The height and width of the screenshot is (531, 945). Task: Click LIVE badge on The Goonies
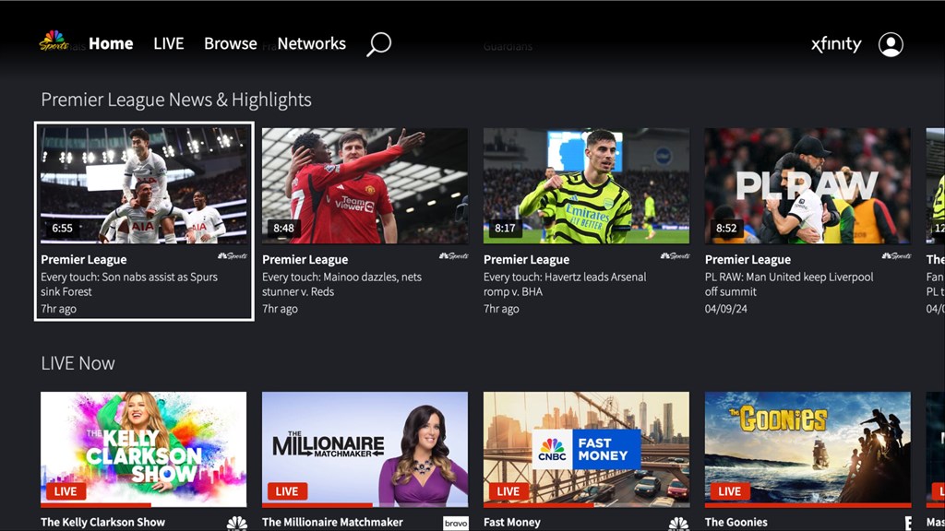point(730,491)
